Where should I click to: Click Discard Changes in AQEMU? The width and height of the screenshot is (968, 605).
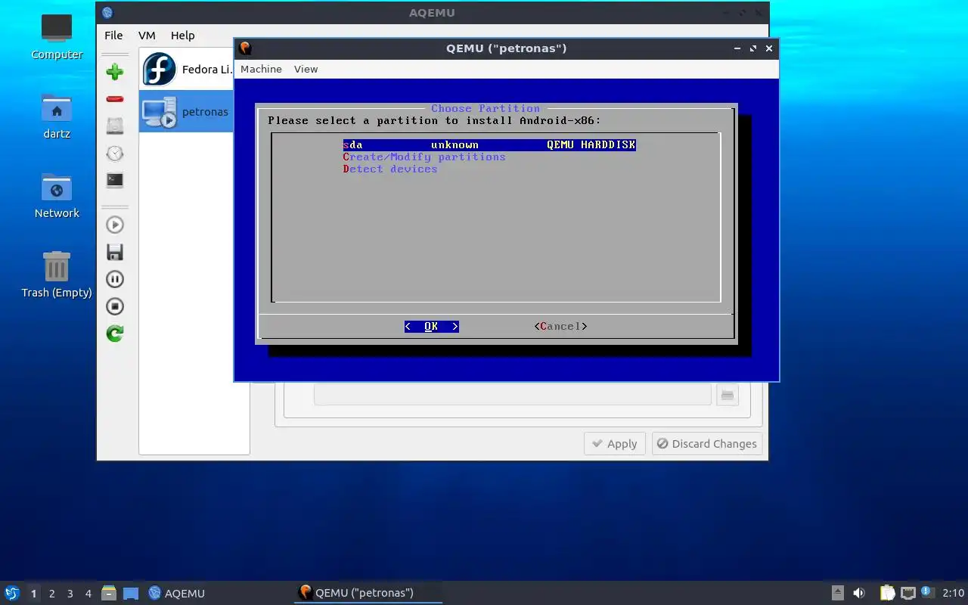click(707, 444)
